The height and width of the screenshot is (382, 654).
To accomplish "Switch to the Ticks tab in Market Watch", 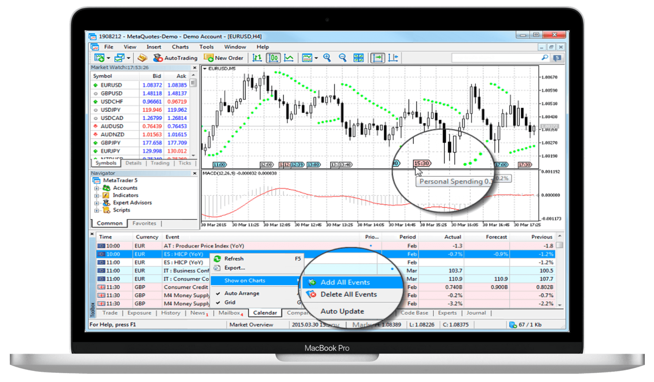I will click(x=185, y=163).
